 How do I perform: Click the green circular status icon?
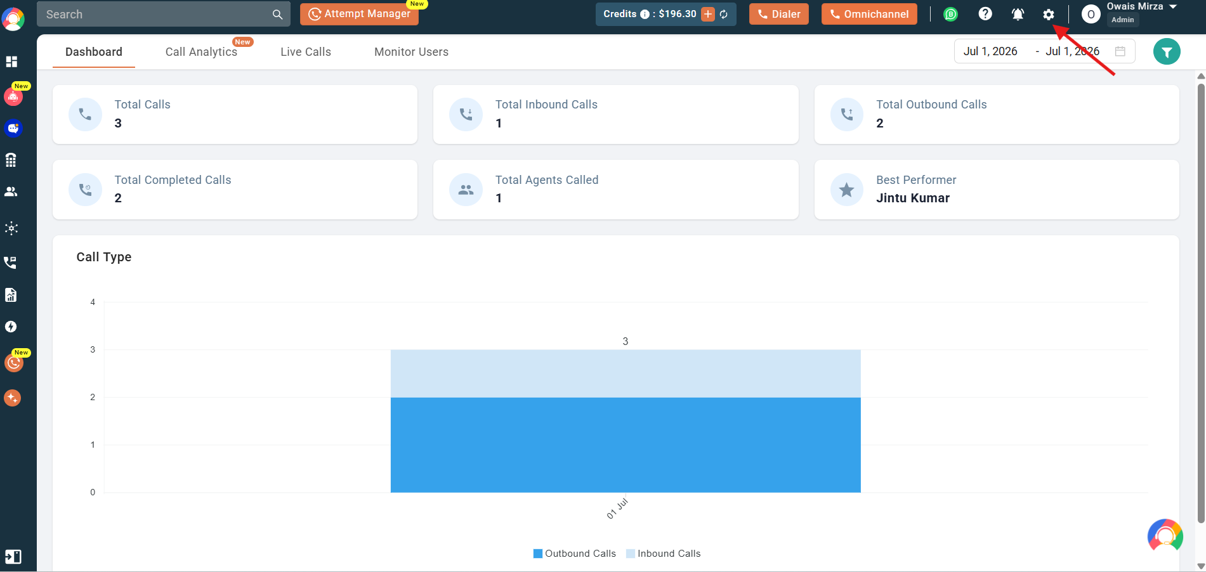pyautogui.click(x=950, y=14)
